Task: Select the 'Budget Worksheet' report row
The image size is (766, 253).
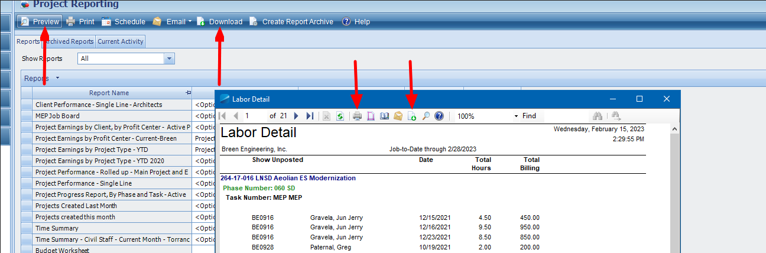Action: pyautogui.click(x=112, y=250)
